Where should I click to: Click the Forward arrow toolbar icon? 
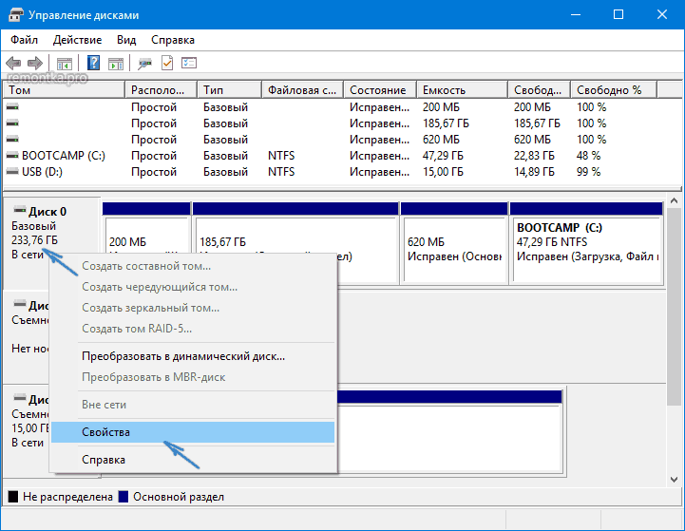pos(35,64)
